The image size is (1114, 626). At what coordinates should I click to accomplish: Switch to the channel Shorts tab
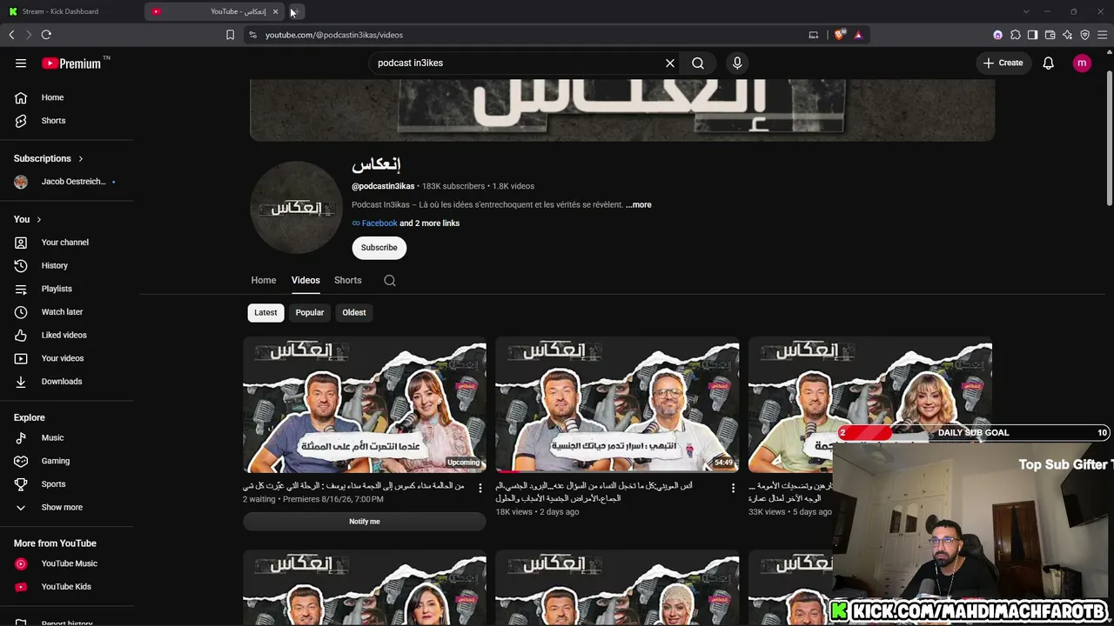(348, 280)
